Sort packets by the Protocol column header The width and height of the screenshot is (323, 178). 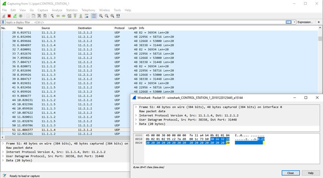[120, 28]
